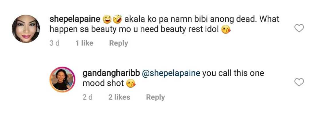Open shepelapaine's profile picture
Image resolution: width=321 pixels, height=118 pixels.
[x=26, y=29]
